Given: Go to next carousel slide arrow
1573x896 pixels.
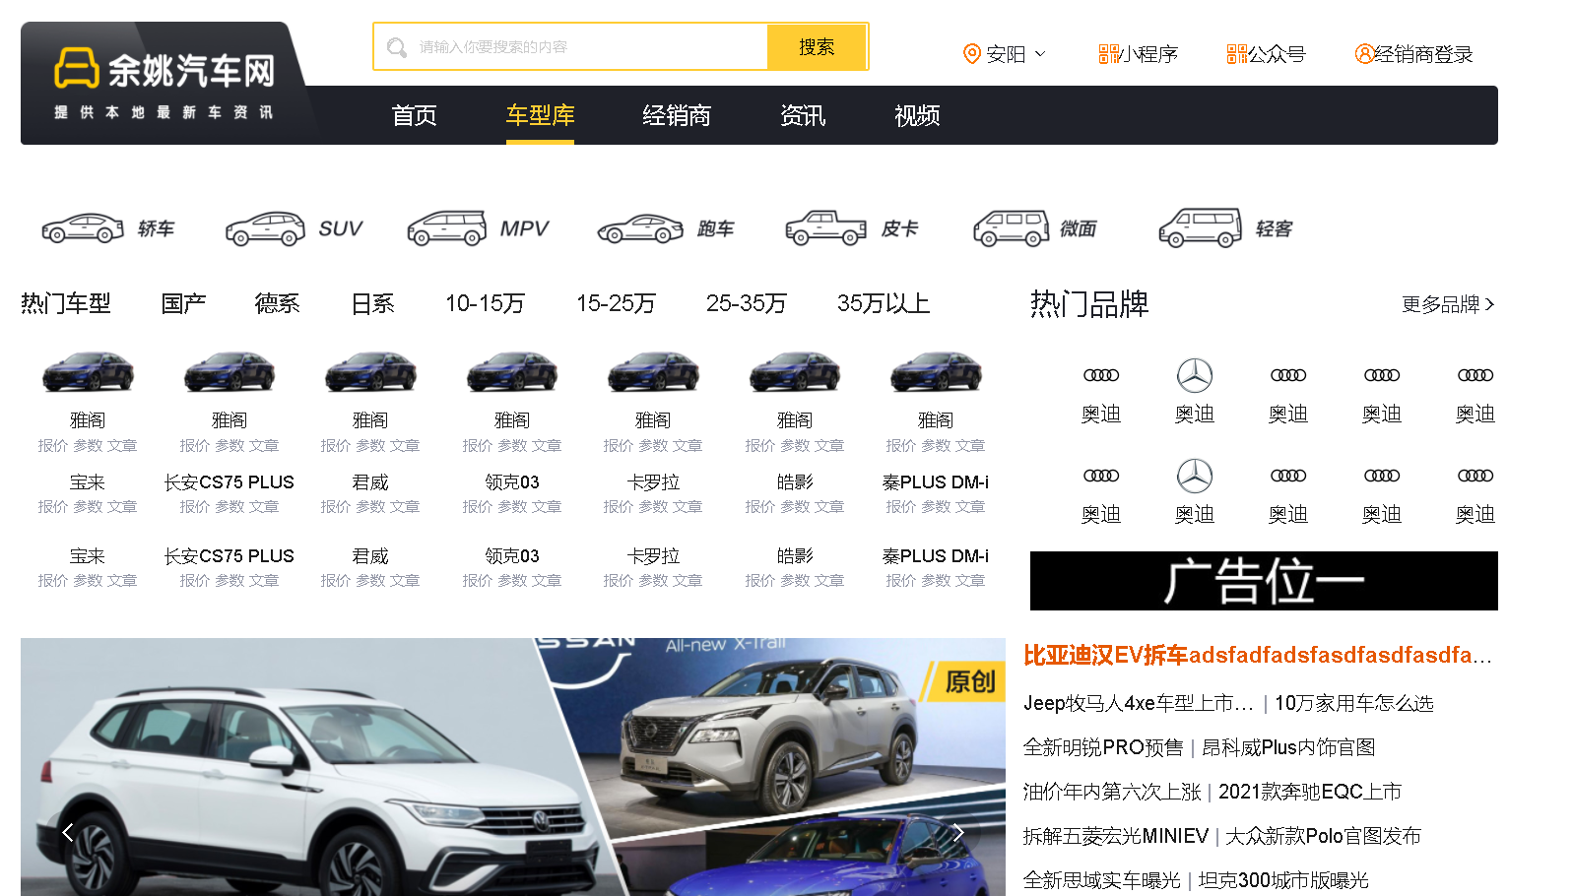Looking at the screenshot, I should pos(958,833).
